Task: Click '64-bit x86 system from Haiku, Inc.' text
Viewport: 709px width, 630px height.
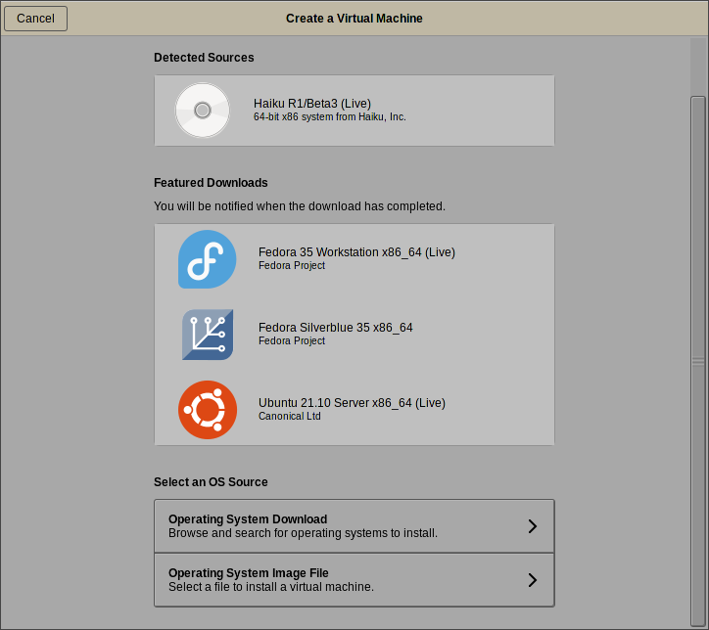Action: [330, 117]
